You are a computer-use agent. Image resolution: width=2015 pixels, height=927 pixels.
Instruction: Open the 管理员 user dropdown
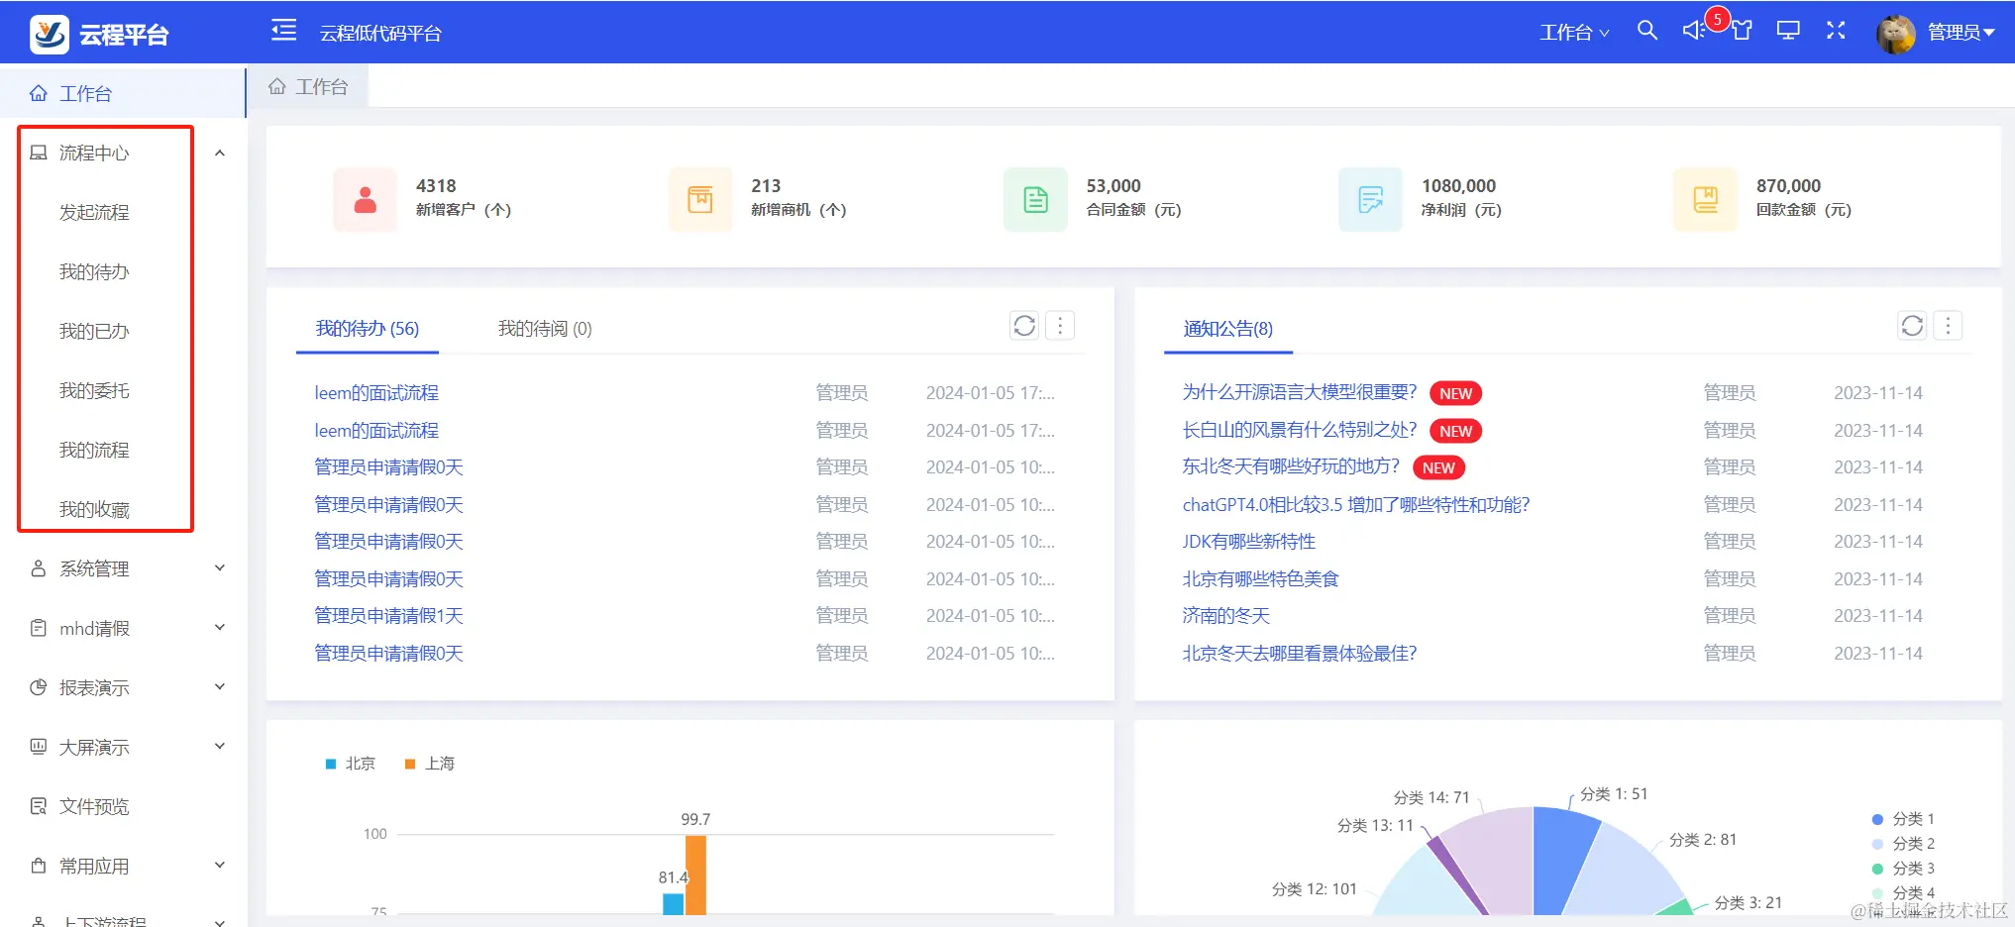(x=1958, y=32)
